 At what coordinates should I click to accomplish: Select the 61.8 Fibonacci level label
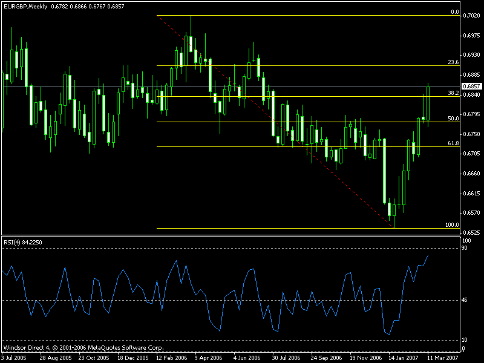tap(453, 143)
